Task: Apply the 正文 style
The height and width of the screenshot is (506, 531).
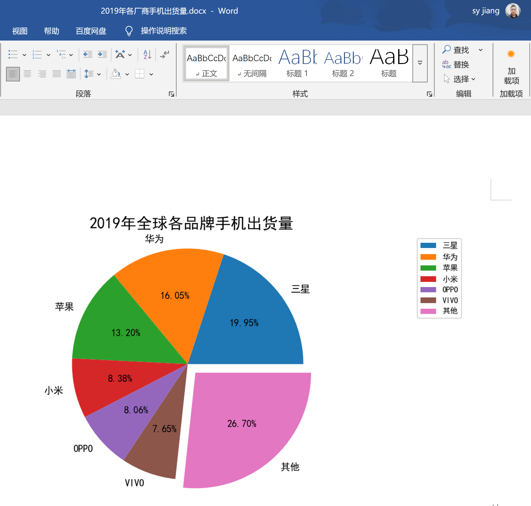Action: click(206, 63)
